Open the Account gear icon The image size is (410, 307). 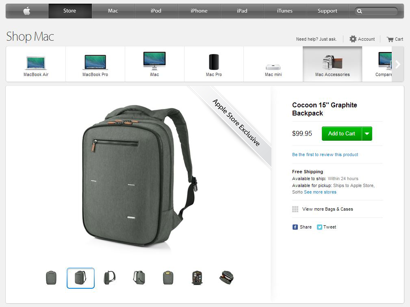tap(353, 39)
